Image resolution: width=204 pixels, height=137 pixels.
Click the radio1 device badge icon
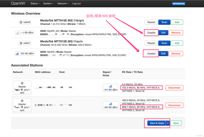click(x=25, y=43)
